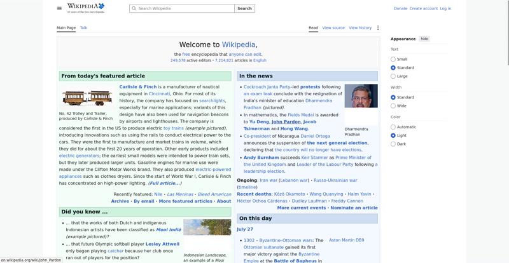509x263 pixels.
Task: Enable the Dark color mode
Action: [393, 144]
